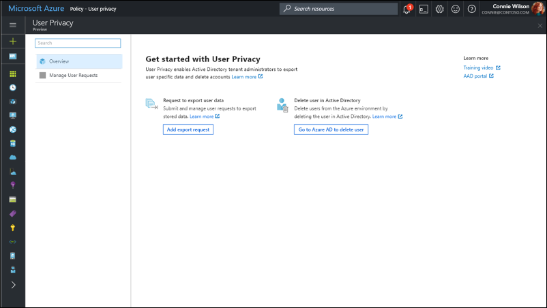Click the Add export request button

[188, 129]
